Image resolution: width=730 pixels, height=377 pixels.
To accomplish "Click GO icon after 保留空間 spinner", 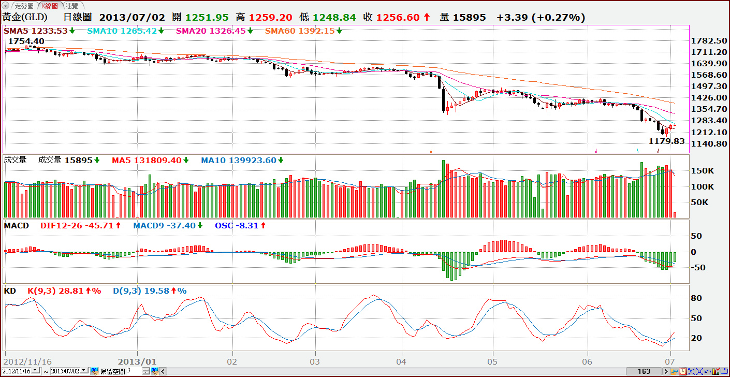I will pos(154,371).
